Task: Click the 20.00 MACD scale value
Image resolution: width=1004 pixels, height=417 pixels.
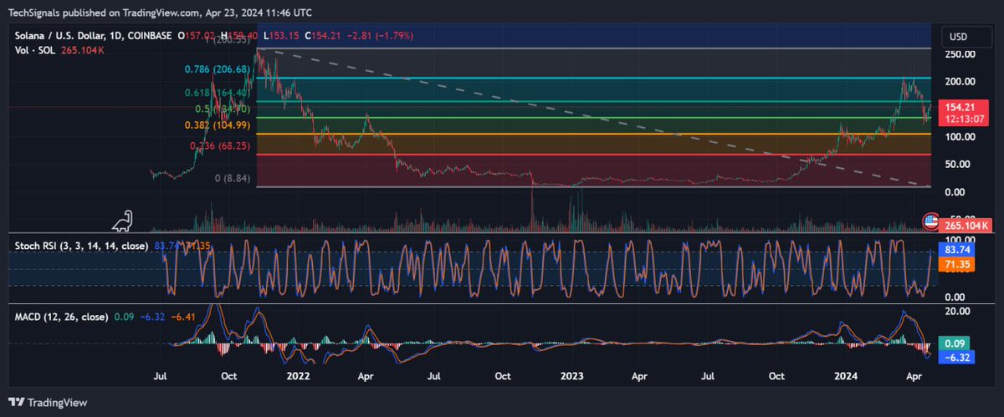Action: pyautogui.click(x=956, y=311)
